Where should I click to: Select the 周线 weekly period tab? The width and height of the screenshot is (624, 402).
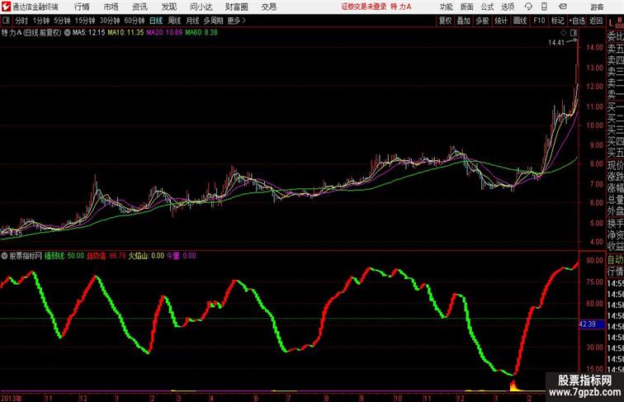[x=174, y=21]
